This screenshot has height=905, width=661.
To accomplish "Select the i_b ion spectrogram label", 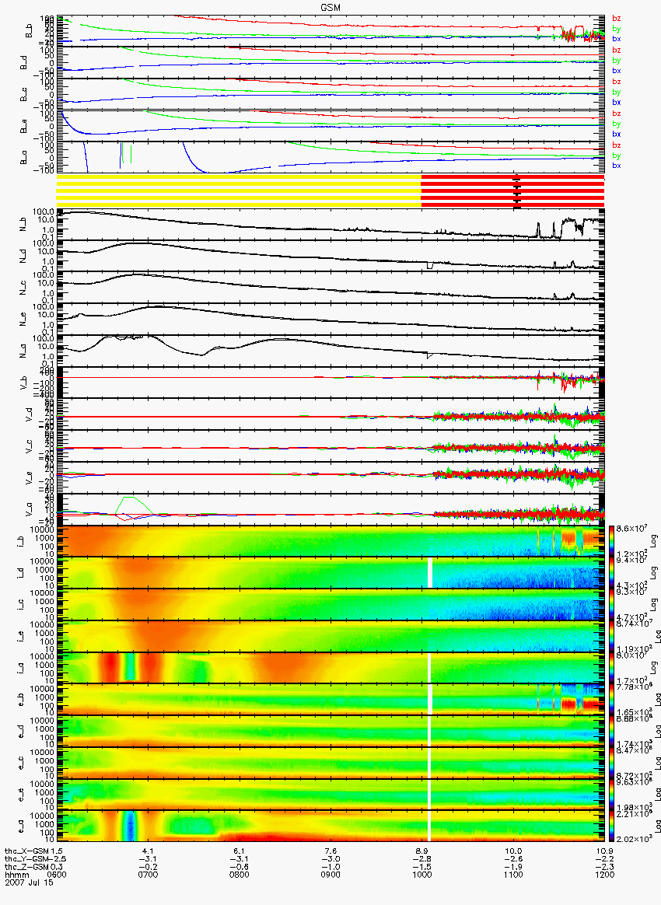I will click(x=20, y=541).
